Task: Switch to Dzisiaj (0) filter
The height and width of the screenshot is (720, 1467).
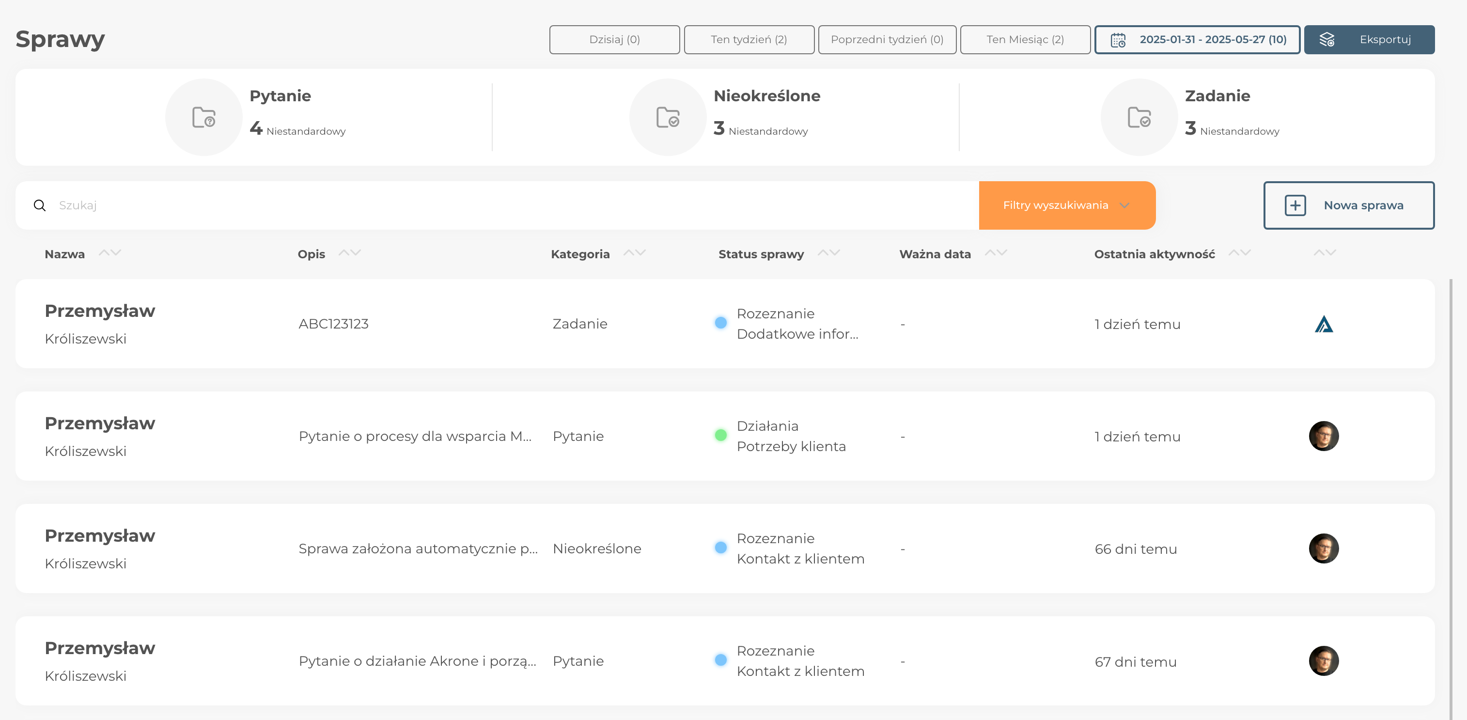Action: click(614, 40)
